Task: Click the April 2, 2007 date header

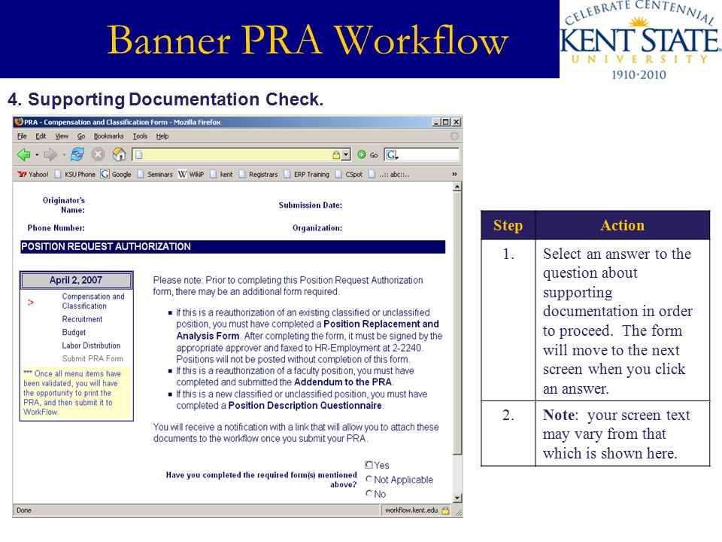Action: click(76, 280)
